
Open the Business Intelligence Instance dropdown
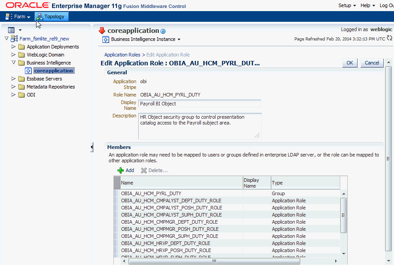(146, 40)
